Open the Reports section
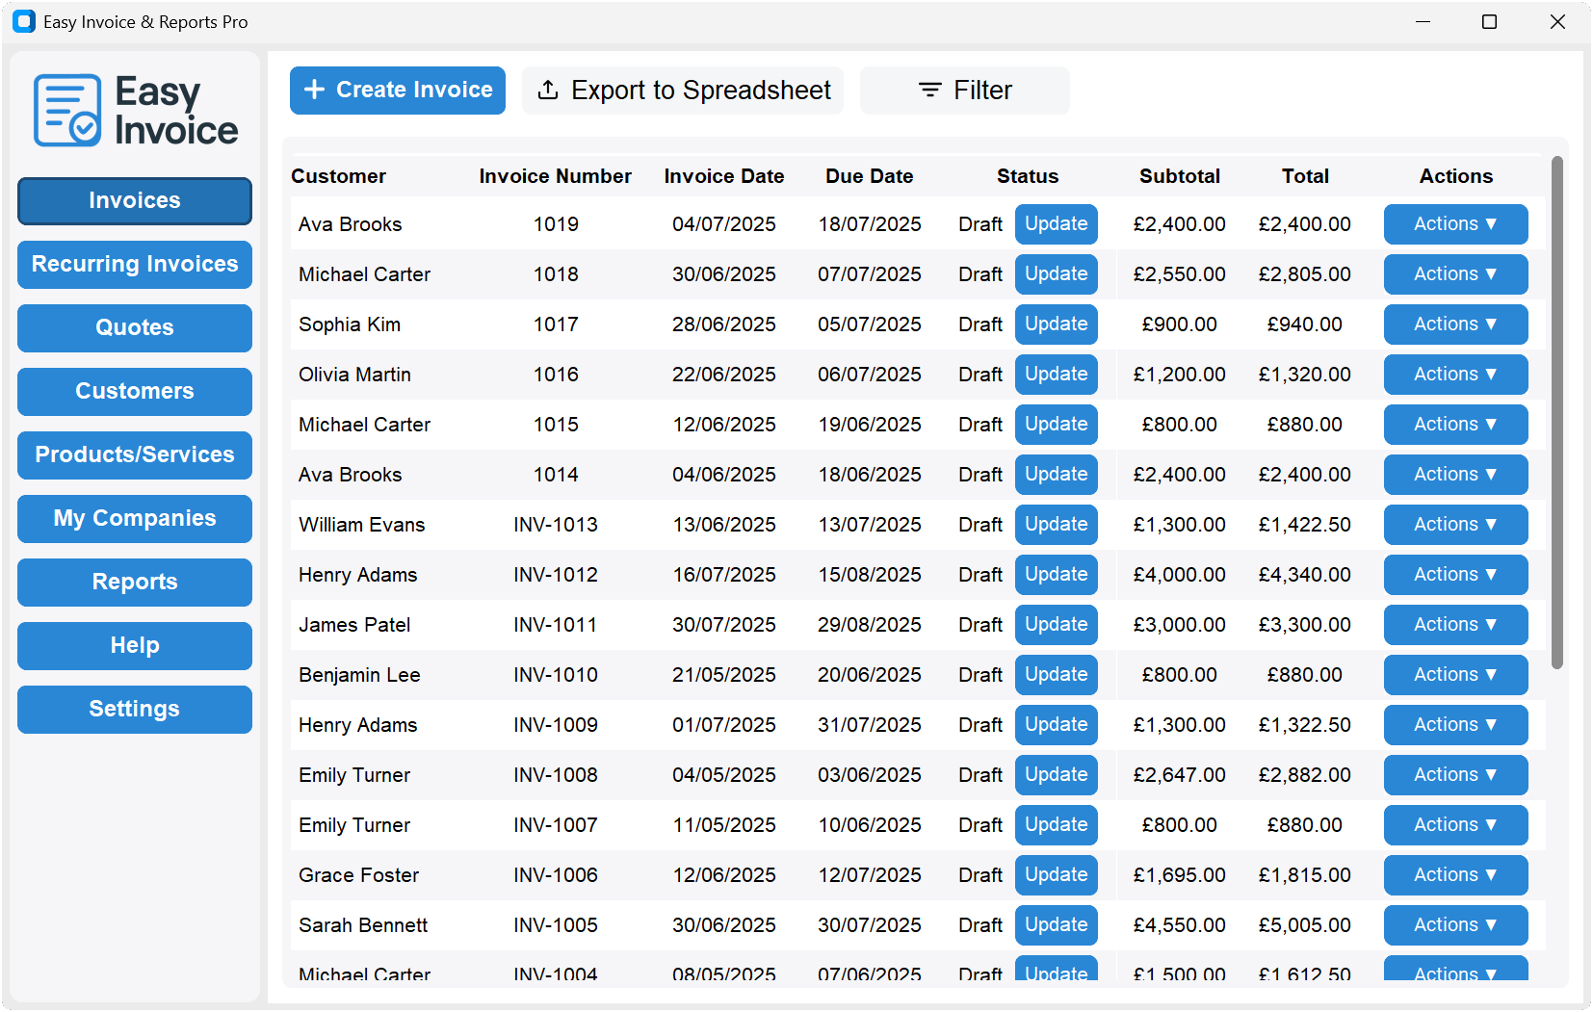Screen dimensions: 1593x1012 (135, 582)
